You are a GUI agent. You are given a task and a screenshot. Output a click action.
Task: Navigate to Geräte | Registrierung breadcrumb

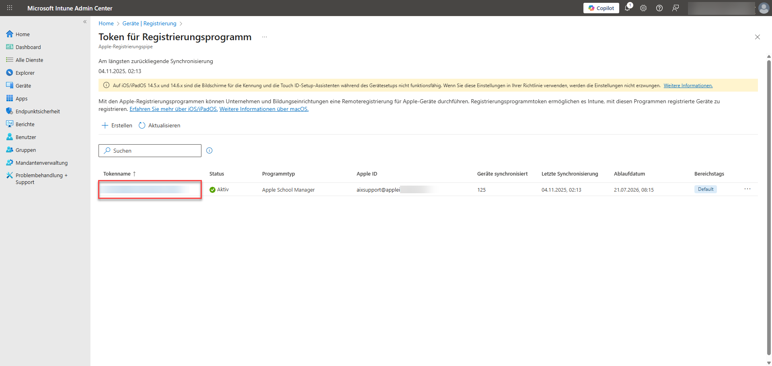point(149,23)
